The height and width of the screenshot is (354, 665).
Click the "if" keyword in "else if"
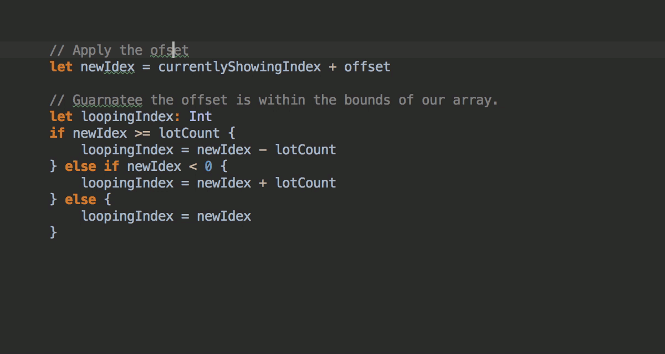coord(111,166)
